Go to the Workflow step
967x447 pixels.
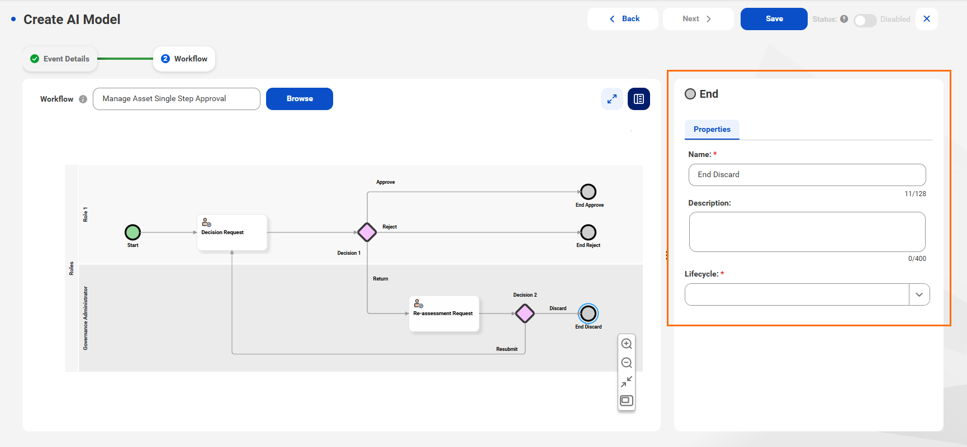[x=184, y=59]
